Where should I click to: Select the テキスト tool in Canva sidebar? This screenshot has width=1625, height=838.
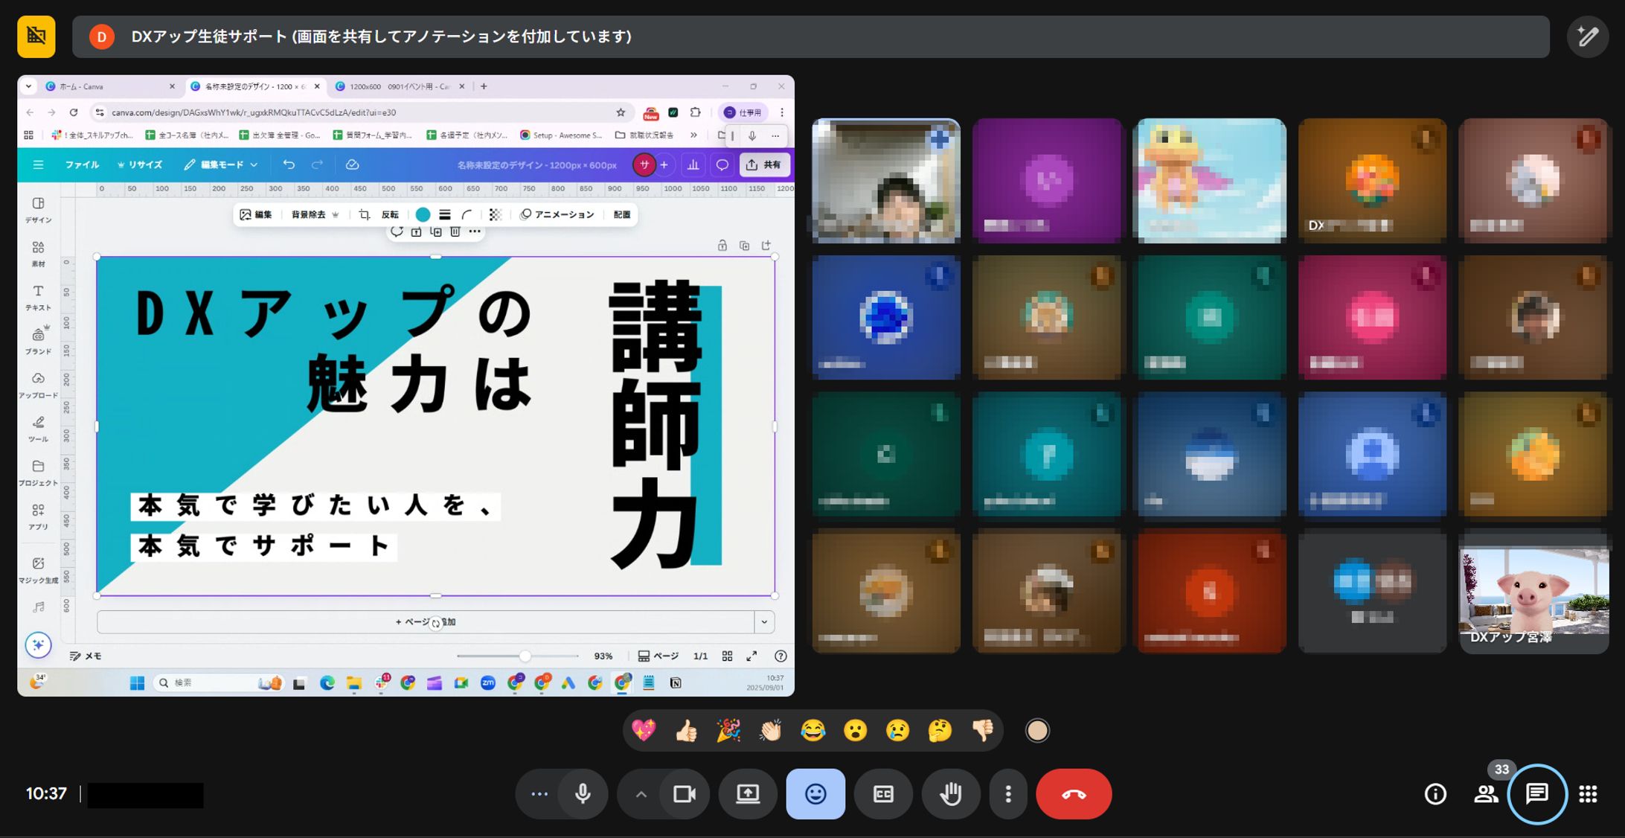point(38,297)
